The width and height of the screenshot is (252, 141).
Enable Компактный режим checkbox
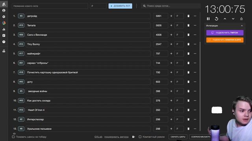[x=140, y=137]
